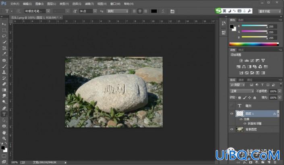Add a Color Balance adjustment
The height and width of the screenshot is (165, 284).
pos(244,67)
